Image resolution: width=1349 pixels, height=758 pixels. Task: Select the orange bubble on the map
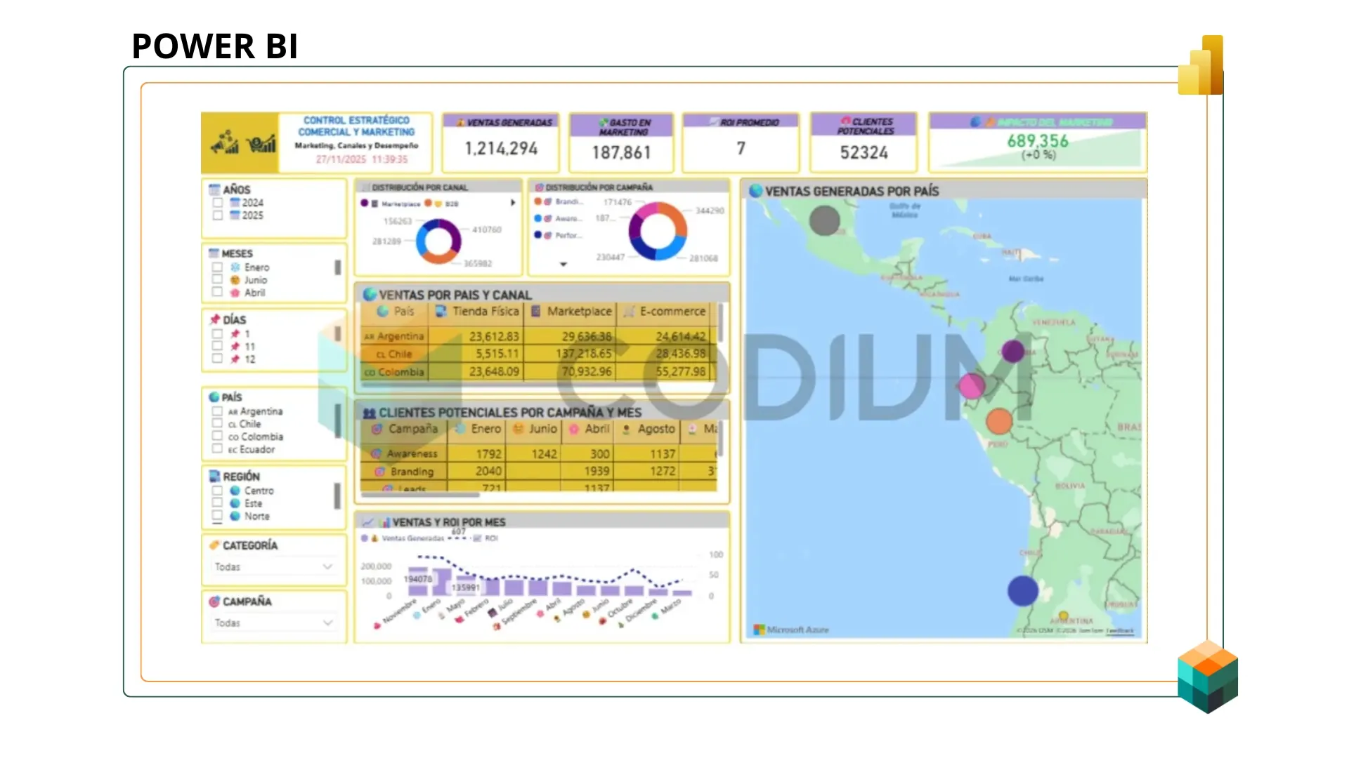(999, 421)
